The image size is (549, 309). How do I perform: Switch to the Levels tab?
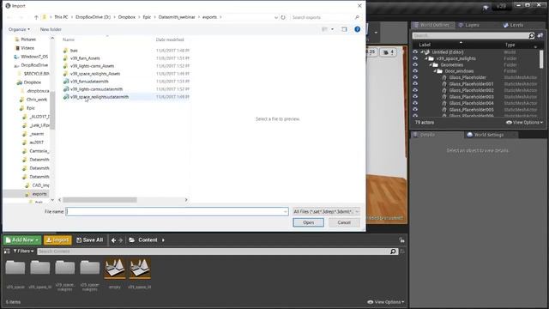pos(516,25)
